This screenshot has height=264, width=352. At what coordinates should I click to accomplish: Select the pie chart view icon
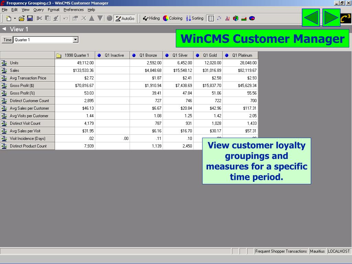252,19
